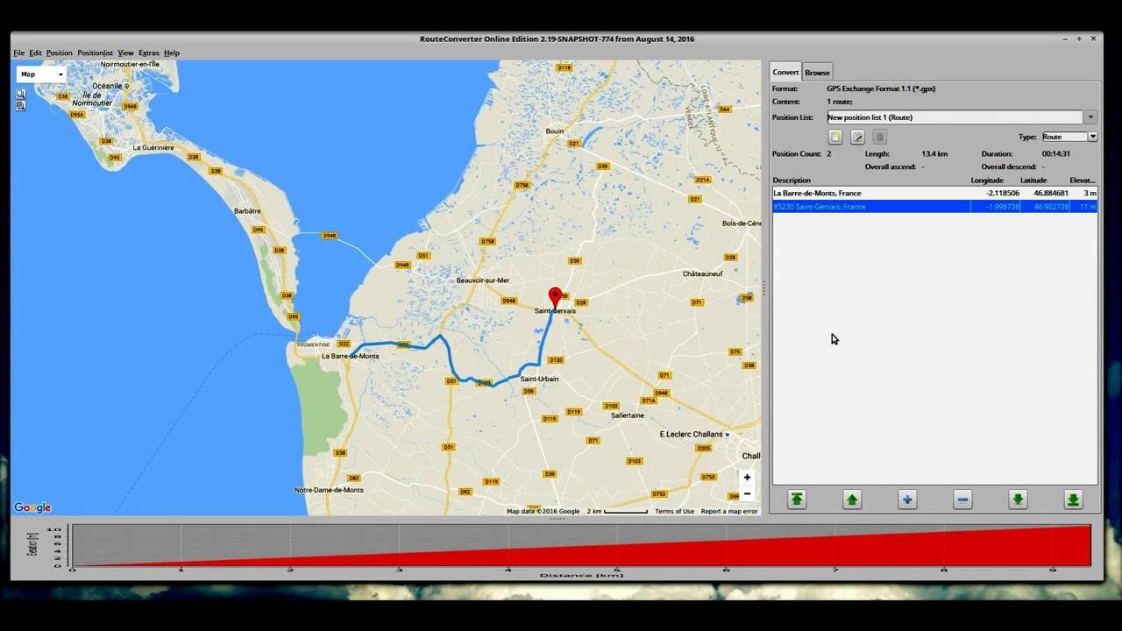
Task: Select the 85230 Saint-Gervais, France row
Action: [x=934, y=207]
